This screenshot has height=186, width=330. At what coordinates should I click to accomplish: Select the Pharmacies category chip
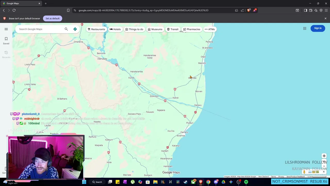[x=192, y=29]
